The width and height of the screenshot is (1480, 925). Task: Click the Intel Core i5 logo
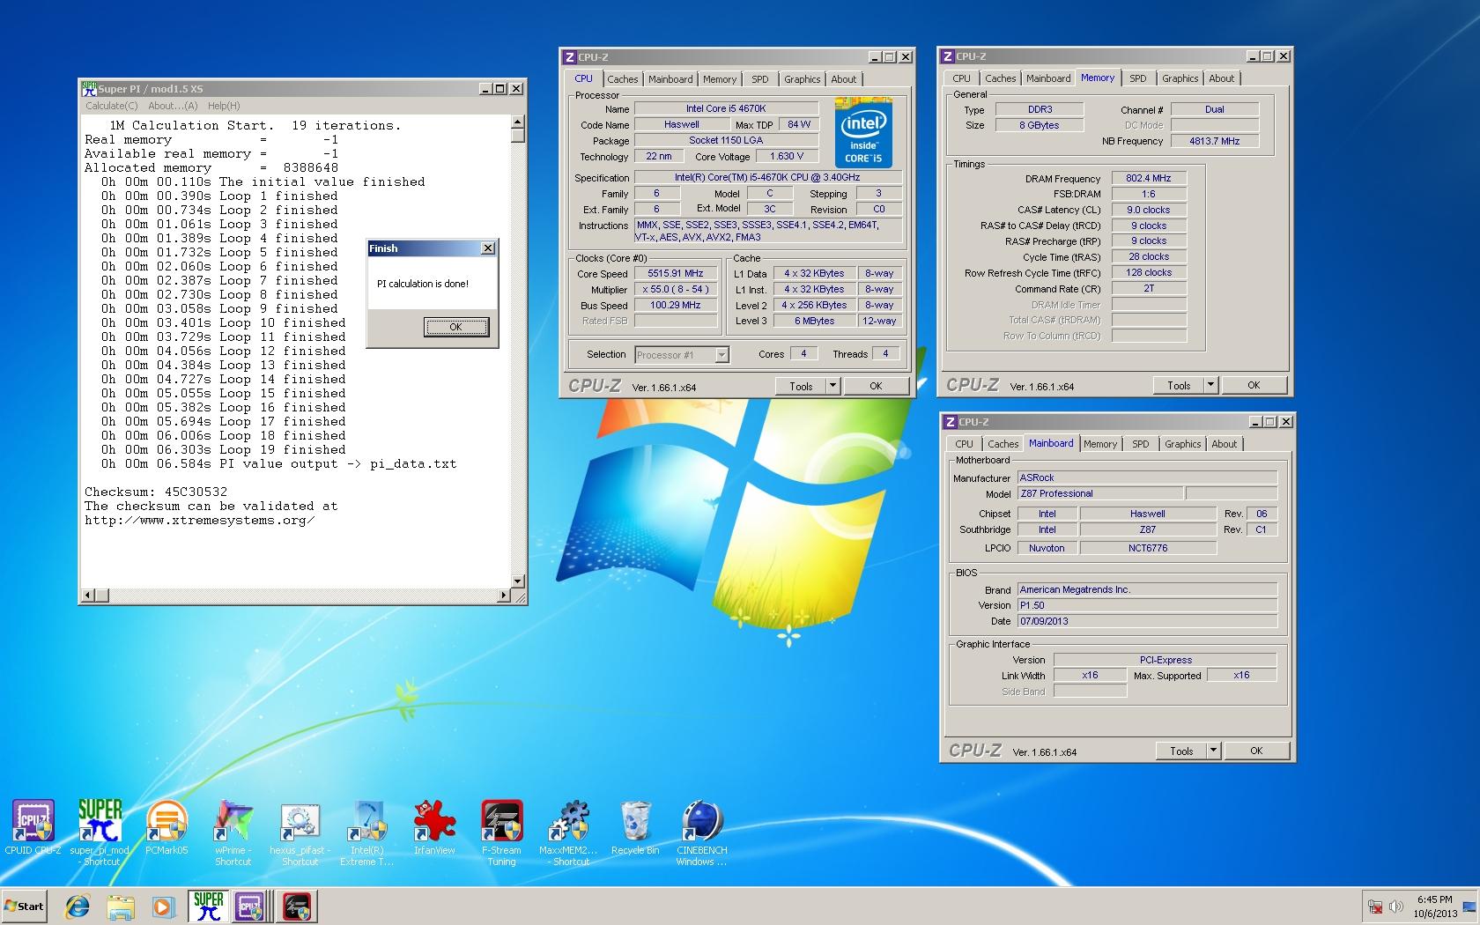tap(863, 132)
